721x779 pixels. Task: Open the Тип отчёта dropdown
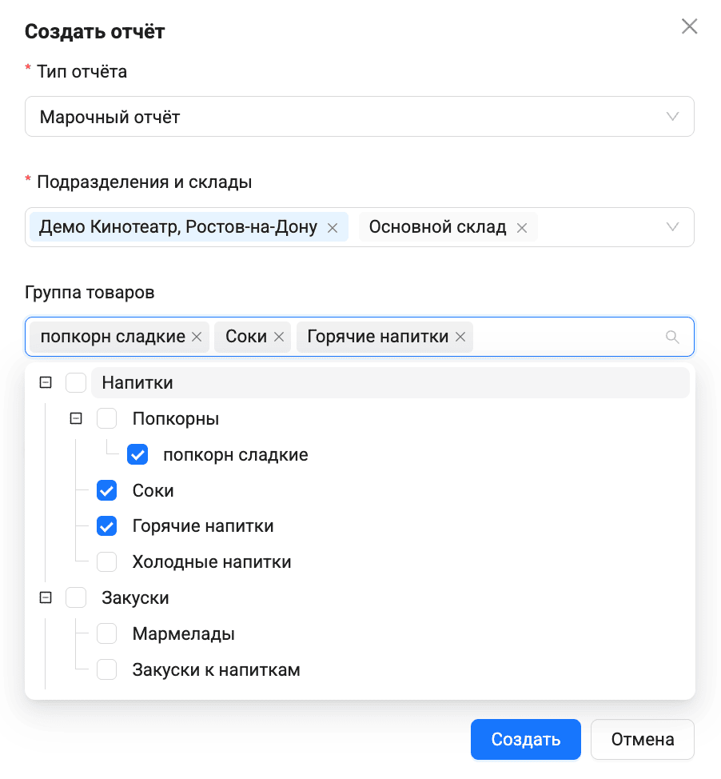click(x=359, y=118)
